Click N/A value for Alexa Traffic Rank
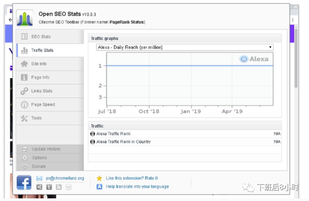The height and width of the screenshot is (201, 309). pos(277,134)
